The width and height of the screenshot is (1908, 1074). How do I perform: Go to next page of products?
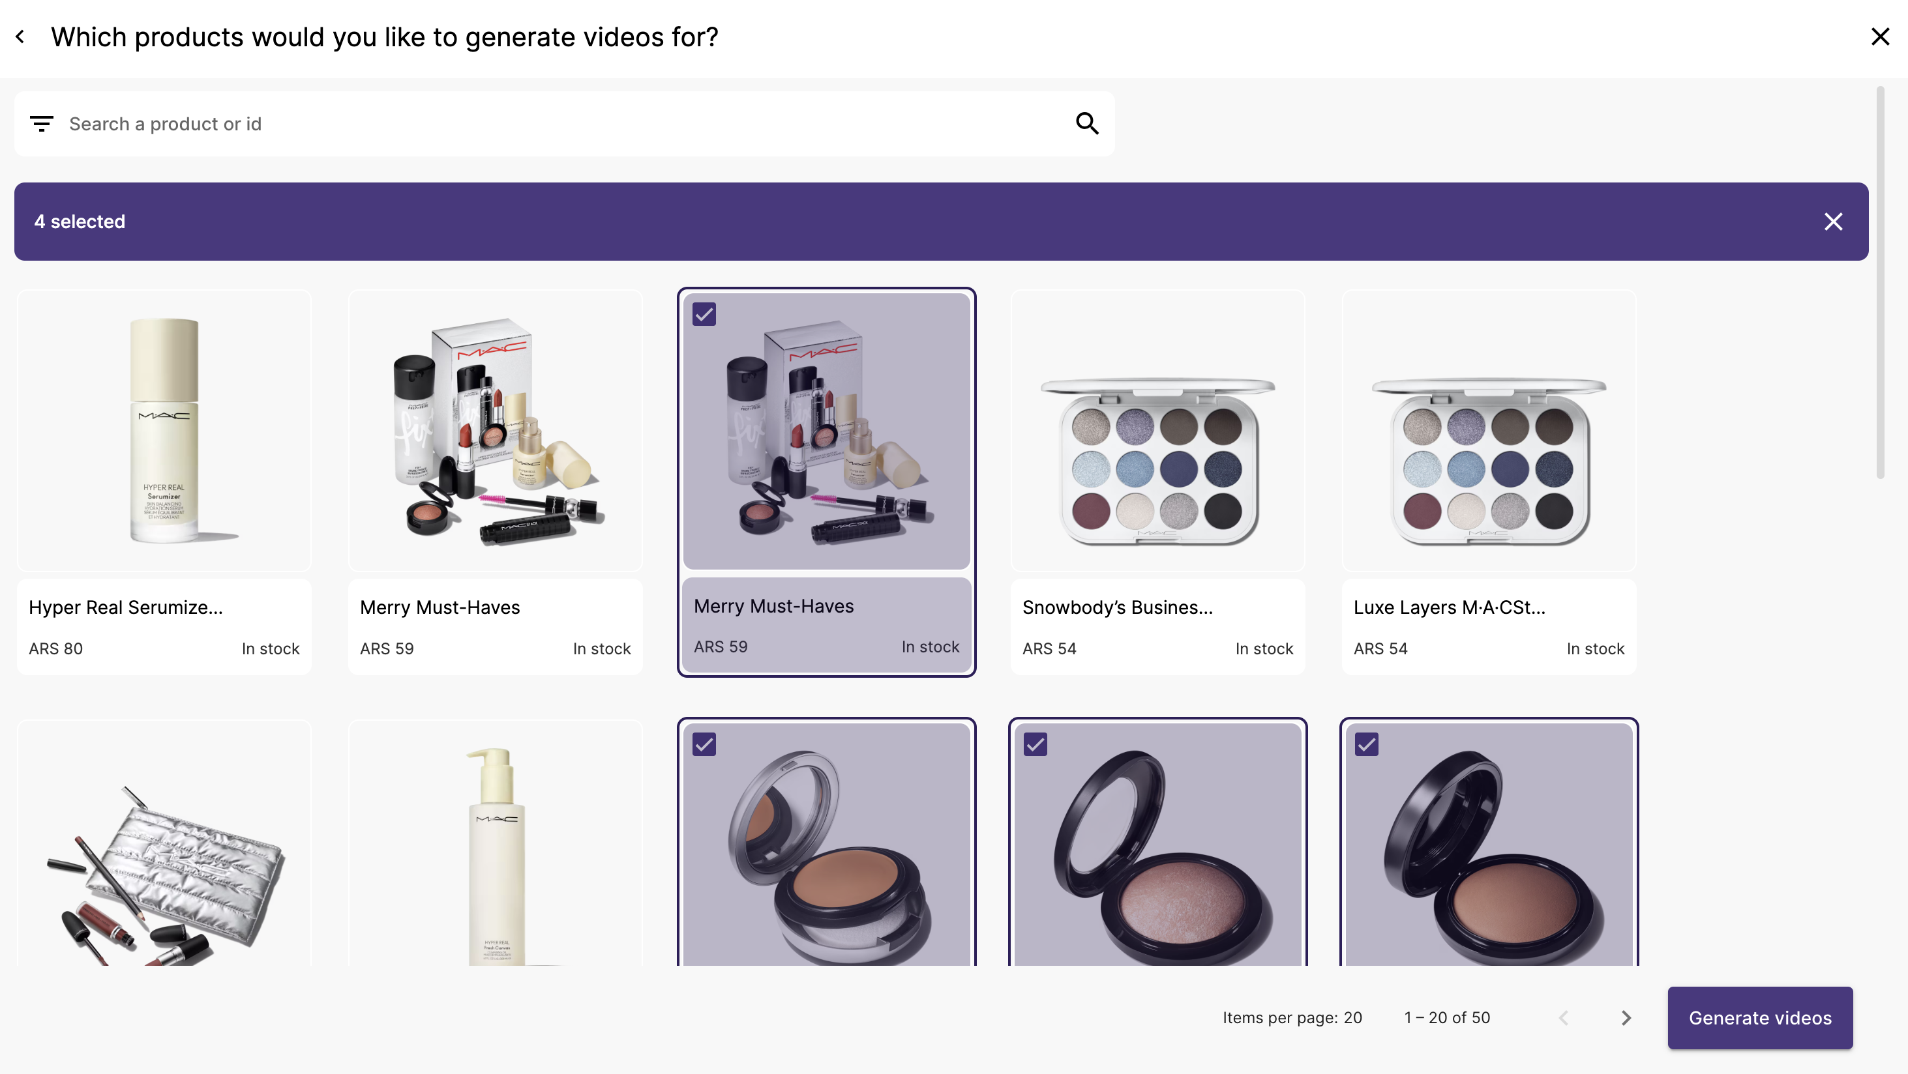coord(1625,1018)
